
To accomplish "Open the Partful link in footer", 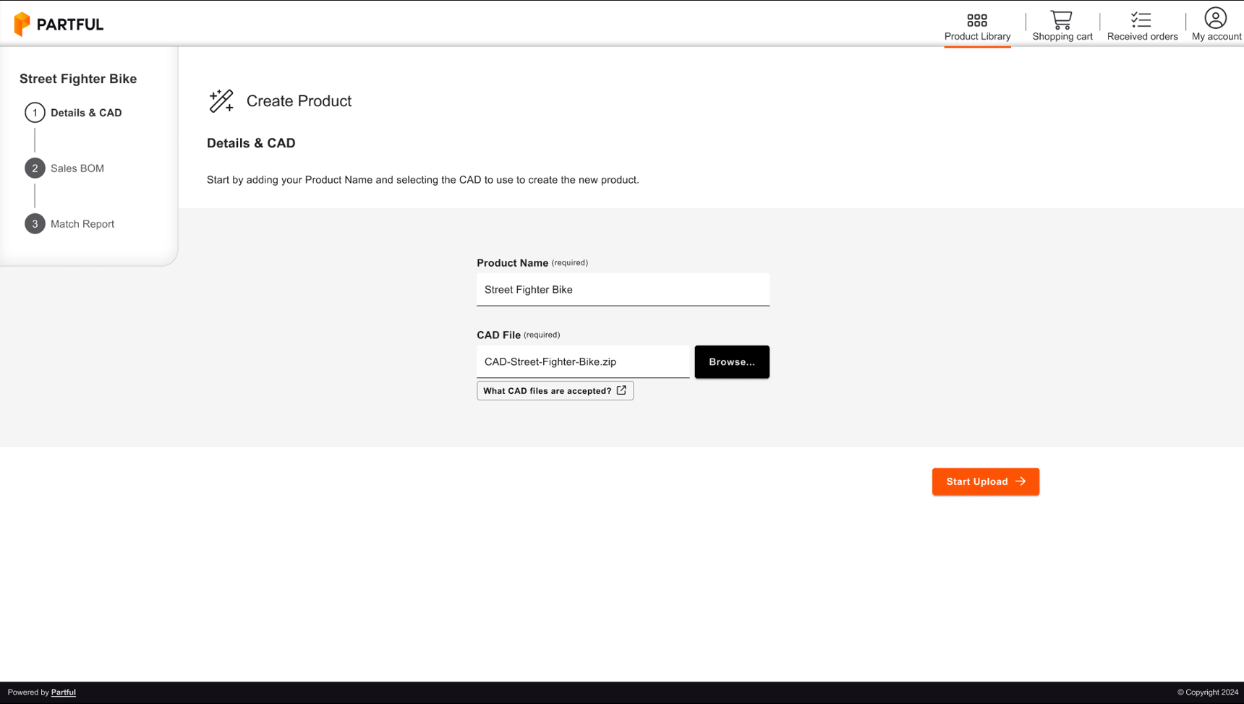I will coord(64,692).
